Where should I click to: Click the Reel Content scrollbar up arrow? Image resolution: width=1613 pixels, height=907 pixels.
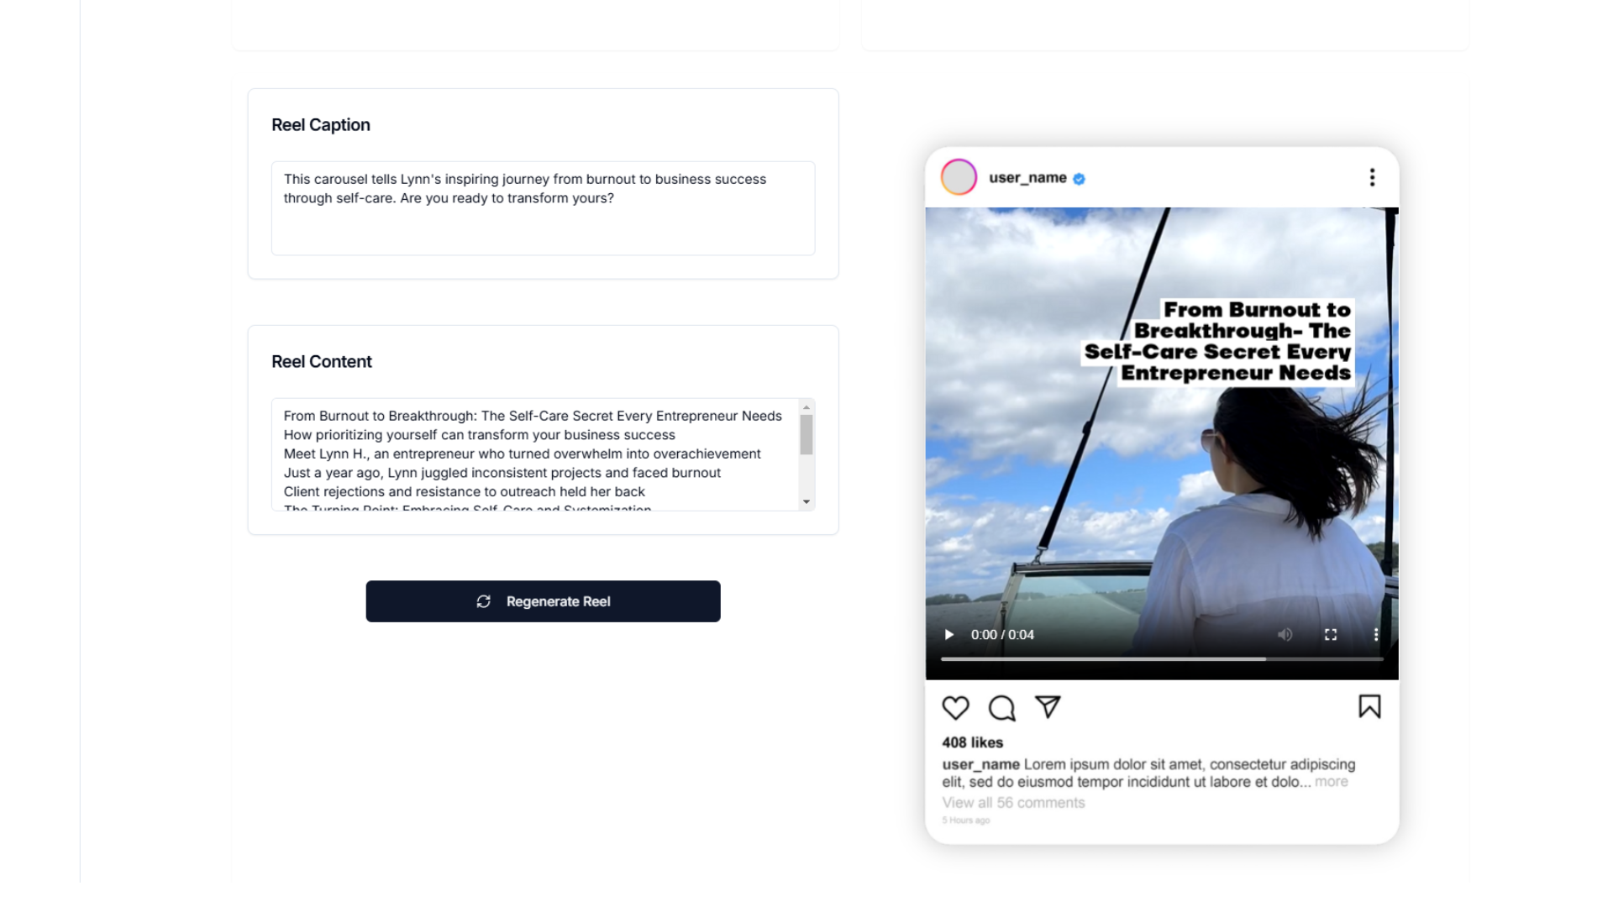[x=806, y=407]
